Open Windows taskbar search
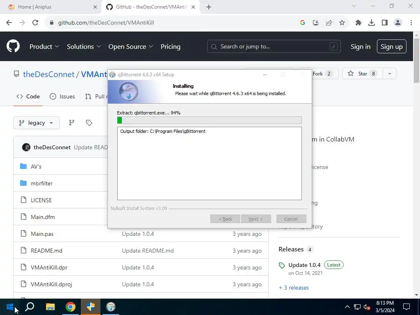Image resolution: width=420 pixels, height=315 pixels. (x=30, y=307)
